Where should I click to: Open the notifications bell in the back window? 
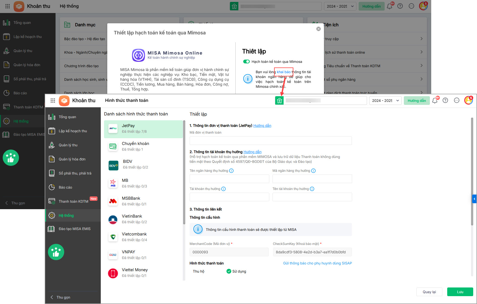[x=390, y=6]
